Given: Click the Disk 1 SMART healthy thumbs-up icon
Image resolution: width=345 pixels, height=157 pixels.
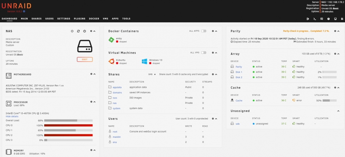Looking at the screenshot, I should tap(294, 72).
